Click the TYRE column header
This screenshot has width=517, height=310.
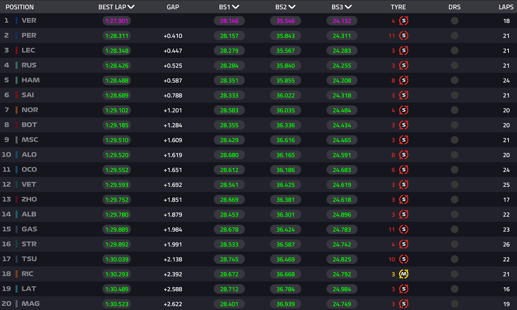tap(398, 7)
